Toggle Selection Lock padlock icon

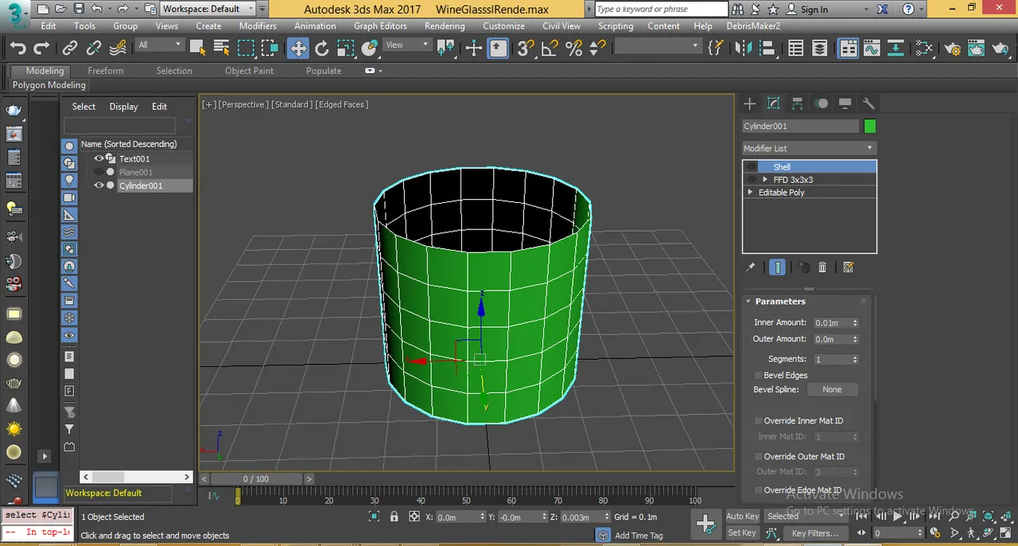(394, 517)
